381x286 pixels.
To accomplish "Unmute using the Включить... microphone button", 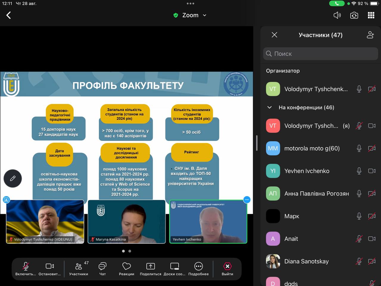I will coord(26,269).
